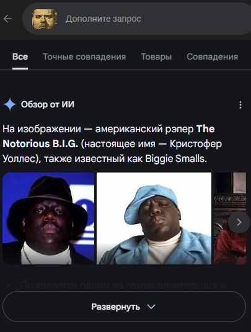Open the partially visible red-jacket thumbnail

[230, 218]
